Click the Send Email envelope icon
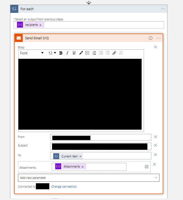183x200 pixels. click(19, 38)
